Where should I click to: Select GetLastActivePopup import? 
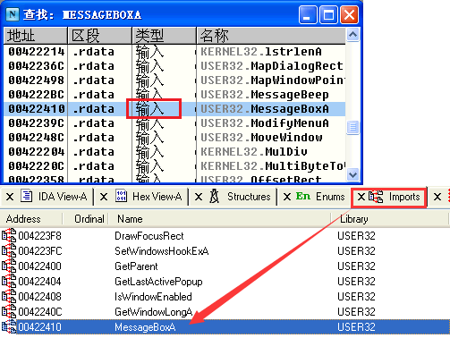coord(225,282)
